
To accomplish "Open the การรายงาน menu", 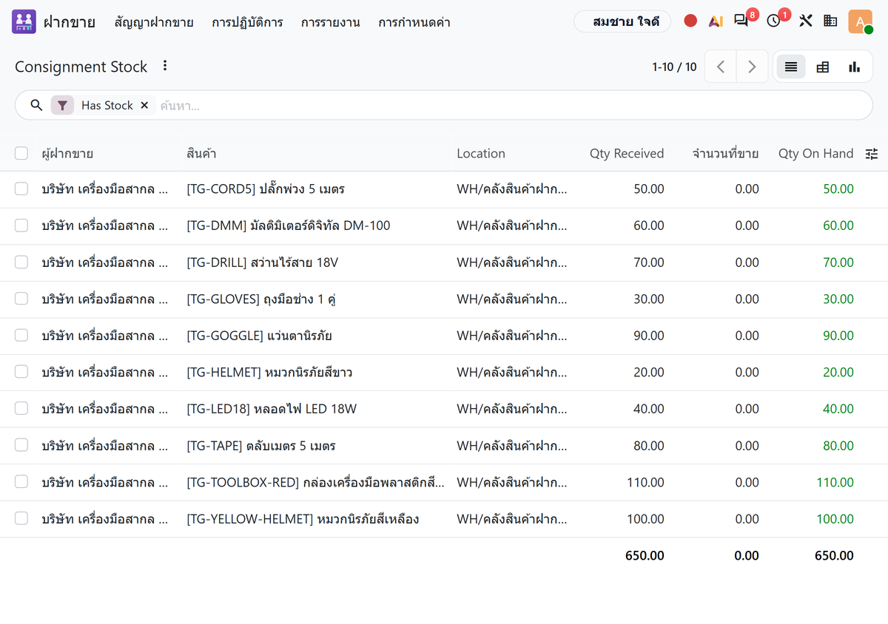I will (x=331, y=22).
